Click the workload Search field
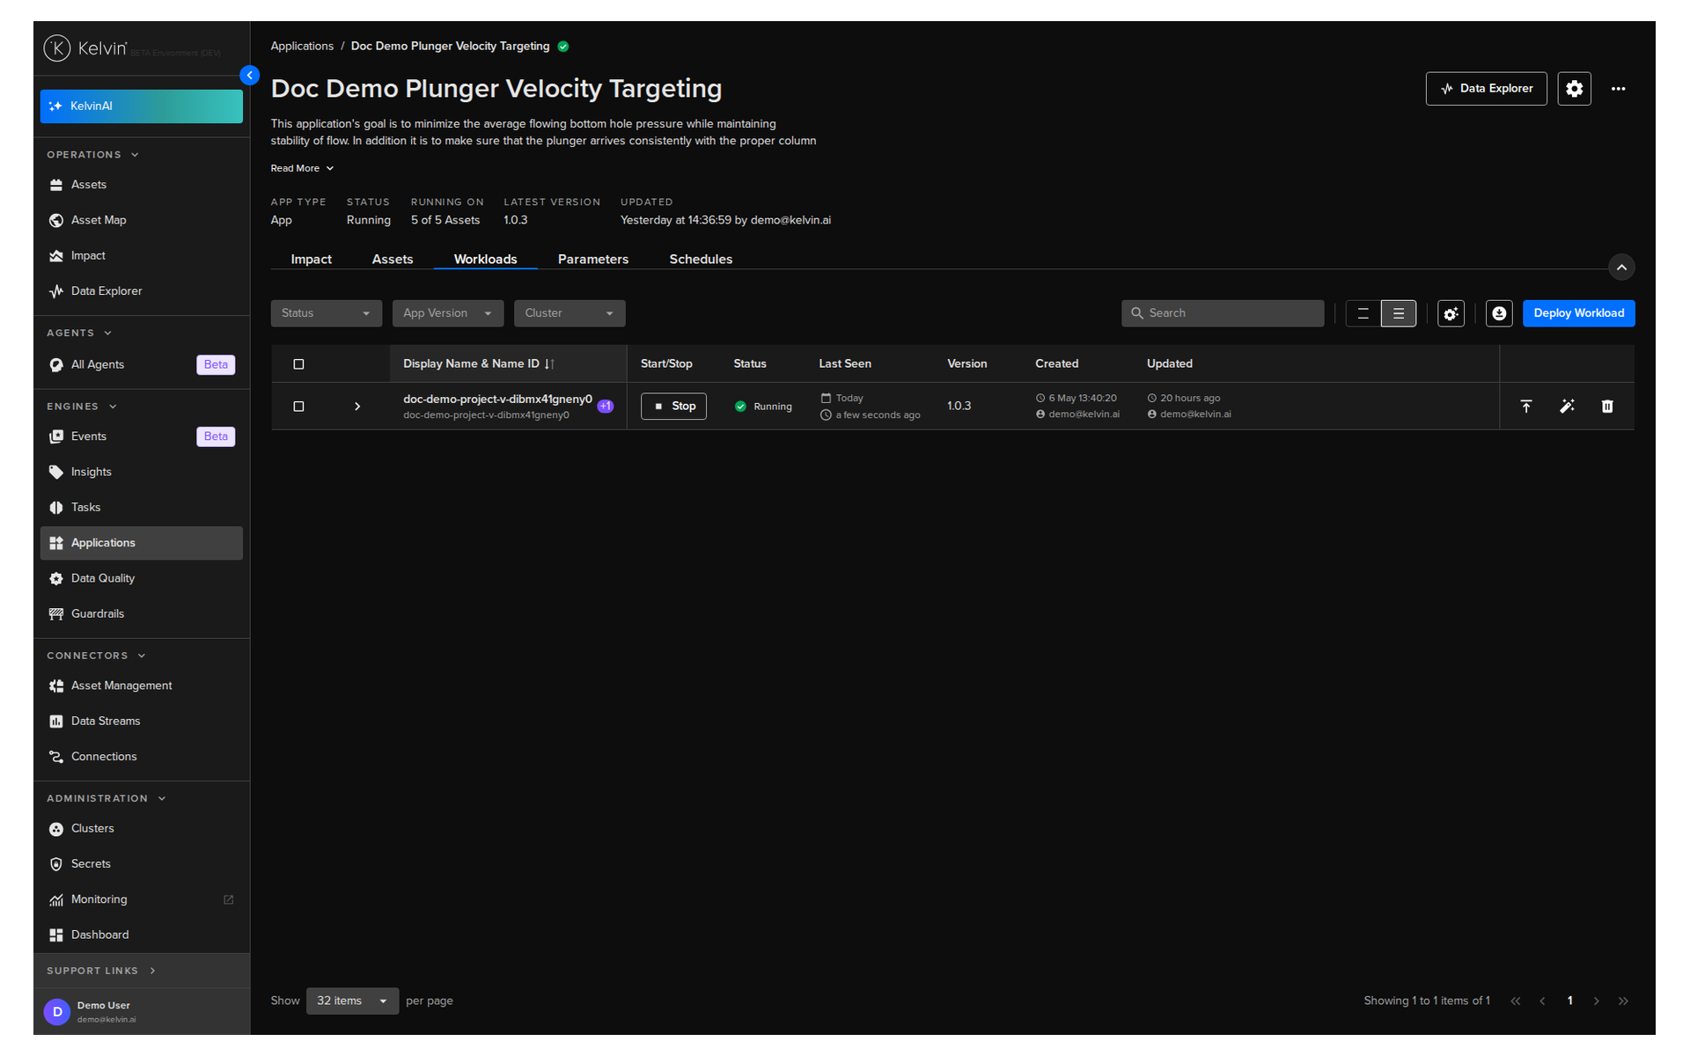Screen dimensions: 1690x1056 (1223, 313)
